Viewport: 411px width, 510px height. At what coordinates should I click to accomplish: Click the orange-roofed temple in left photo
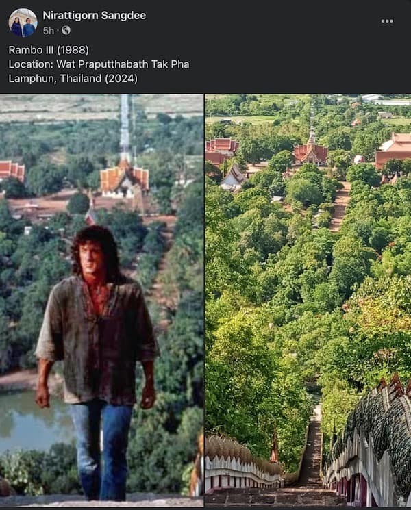coord(124,179)
